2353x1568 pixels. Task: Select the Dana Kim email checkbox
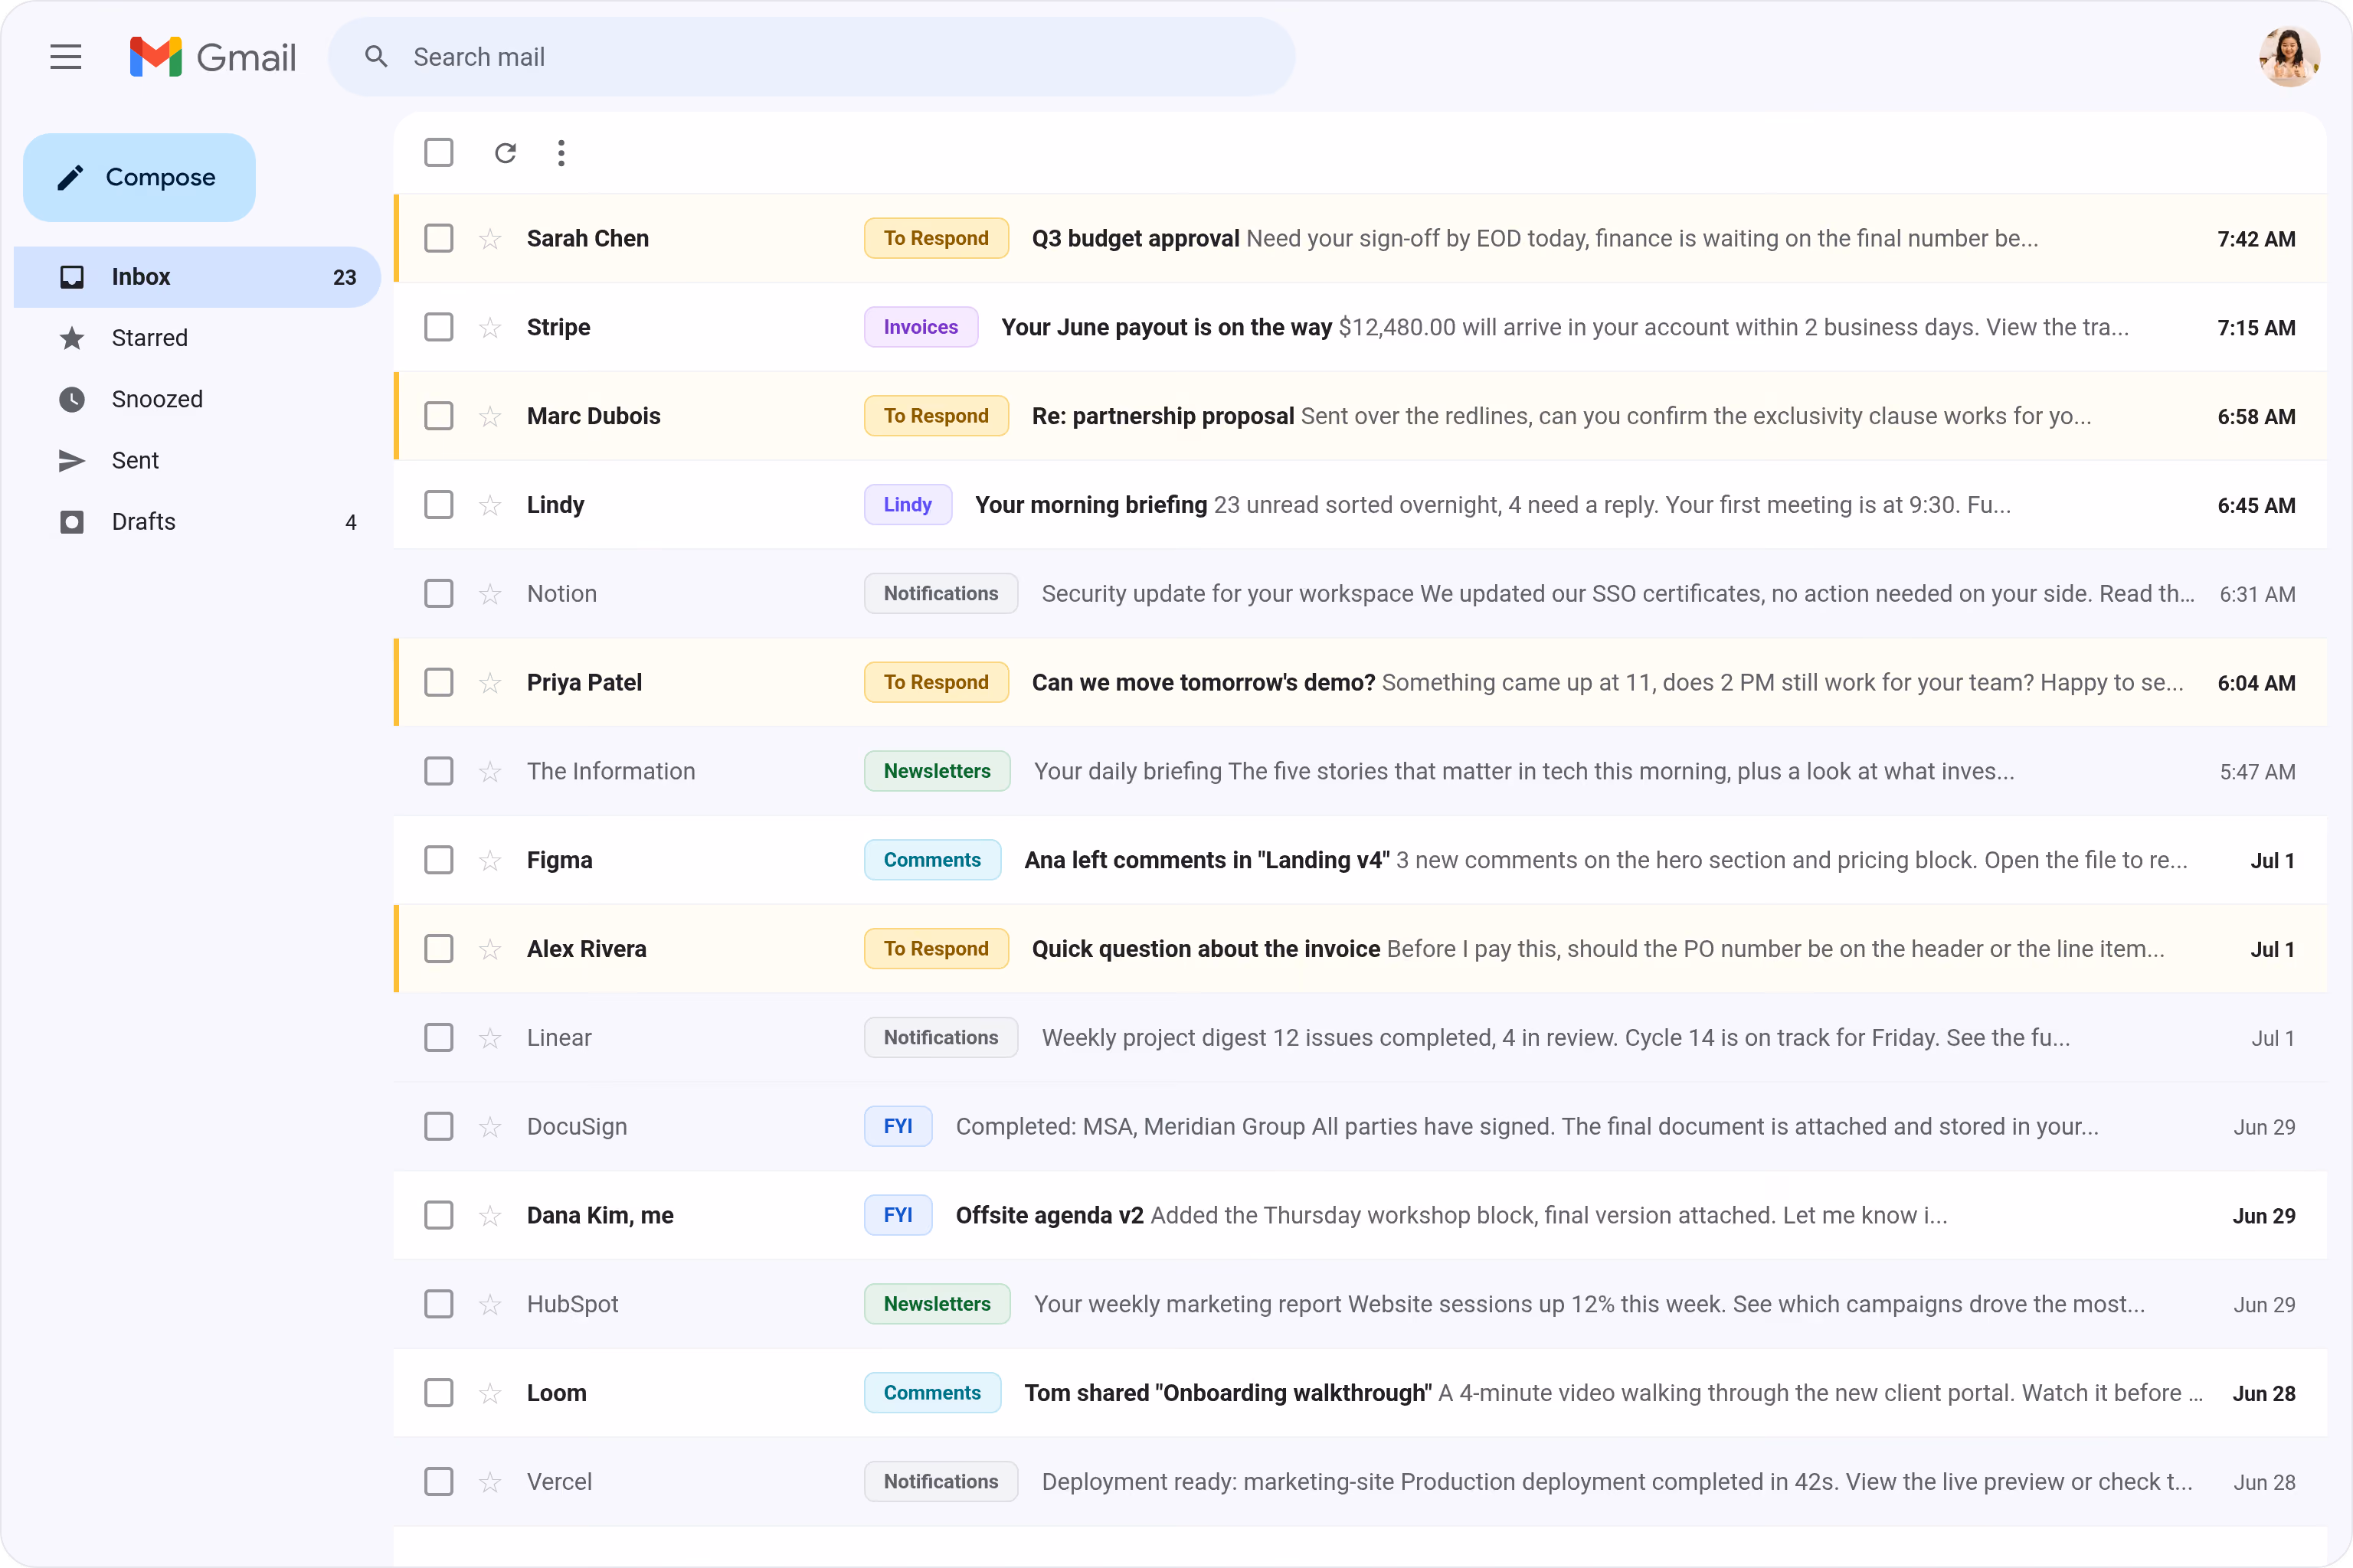(x=438, y=1216)
